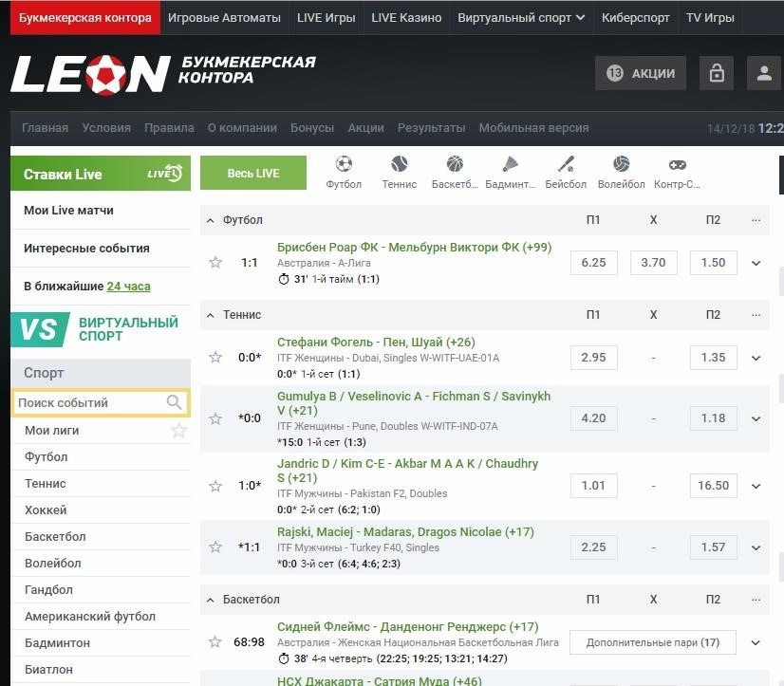Image resolution: width=784 pixels, height=686 pixels.
Task: Select odds 2.95 for Stefanie Vogt
Action: pyautogui.click(x=593, y=358)
